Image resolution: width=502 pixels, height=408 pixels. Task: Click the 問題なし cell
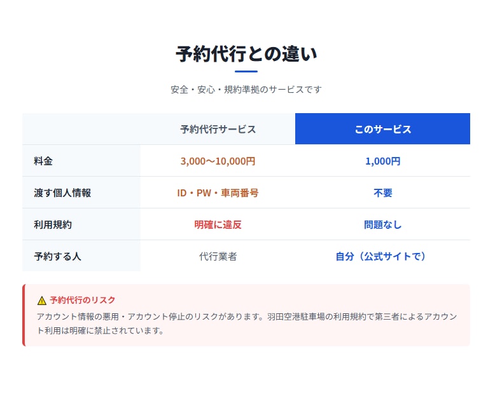pos(382,224)
